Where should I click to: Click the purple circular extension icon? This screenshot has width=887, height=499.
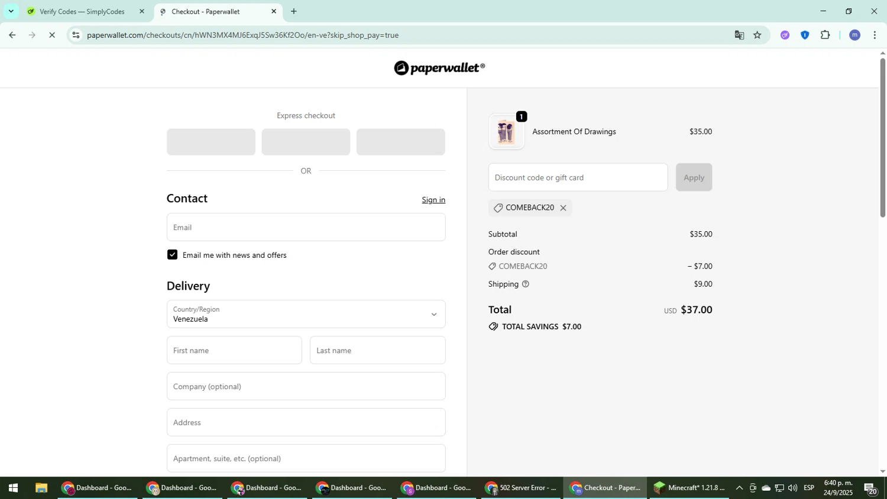tap(785, 35)
